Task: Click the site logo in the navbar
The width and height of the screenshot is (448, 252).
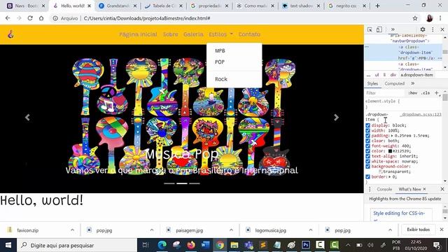Action: point(11,34)
